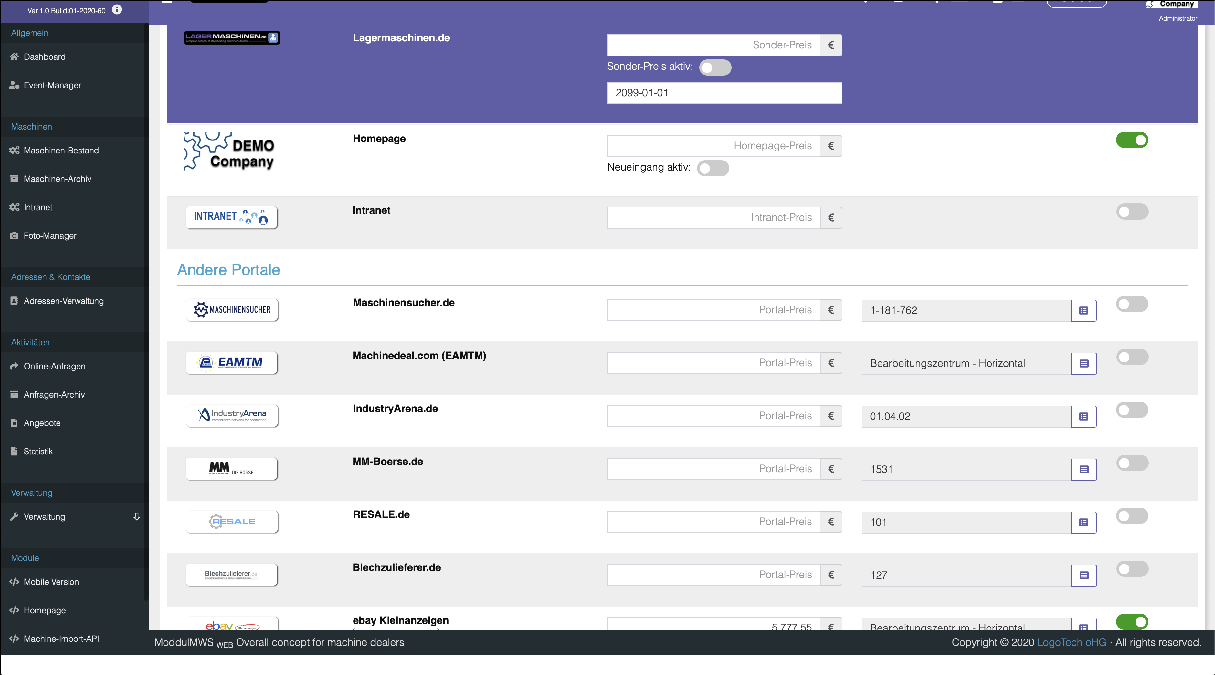Click the version info icon
Screen dimensions: 1215x675
pos(117,9)
